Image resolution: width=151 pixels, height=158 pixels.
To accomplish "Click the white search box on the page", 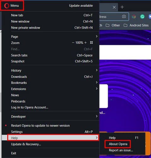I will (x=125, y=52).
